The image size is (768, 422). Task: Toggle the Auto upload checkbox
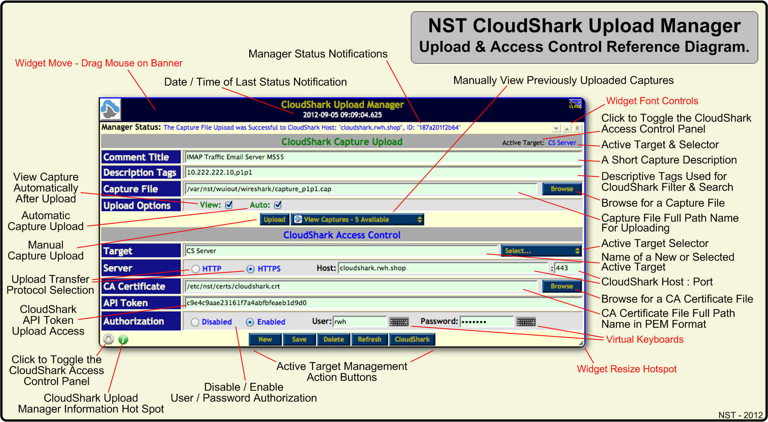[278, 205]
